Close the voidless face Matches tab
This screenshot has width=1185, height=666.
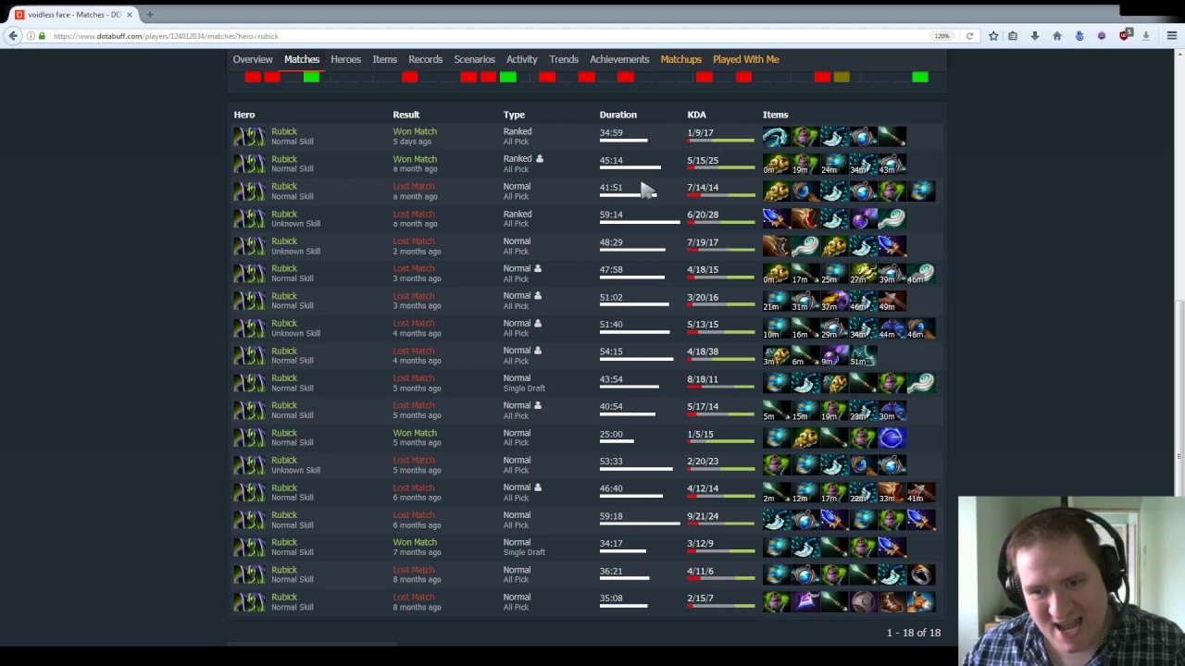click(x=129, y=15)
